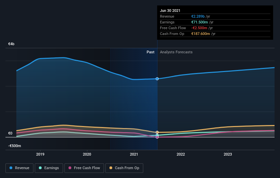Screen dimensions: 280x178
Task: Click the Free Cash Flow label in tooltip
Action: [173, 28]
